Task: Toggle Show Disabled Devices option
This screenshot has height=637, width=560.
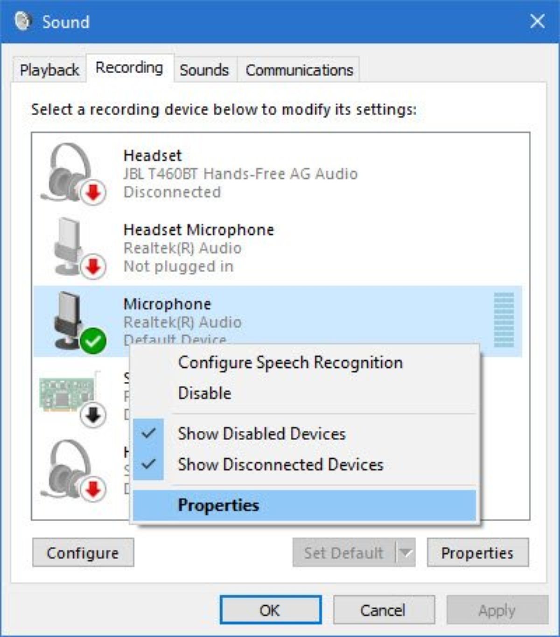Action: click(x=261, y=434)
